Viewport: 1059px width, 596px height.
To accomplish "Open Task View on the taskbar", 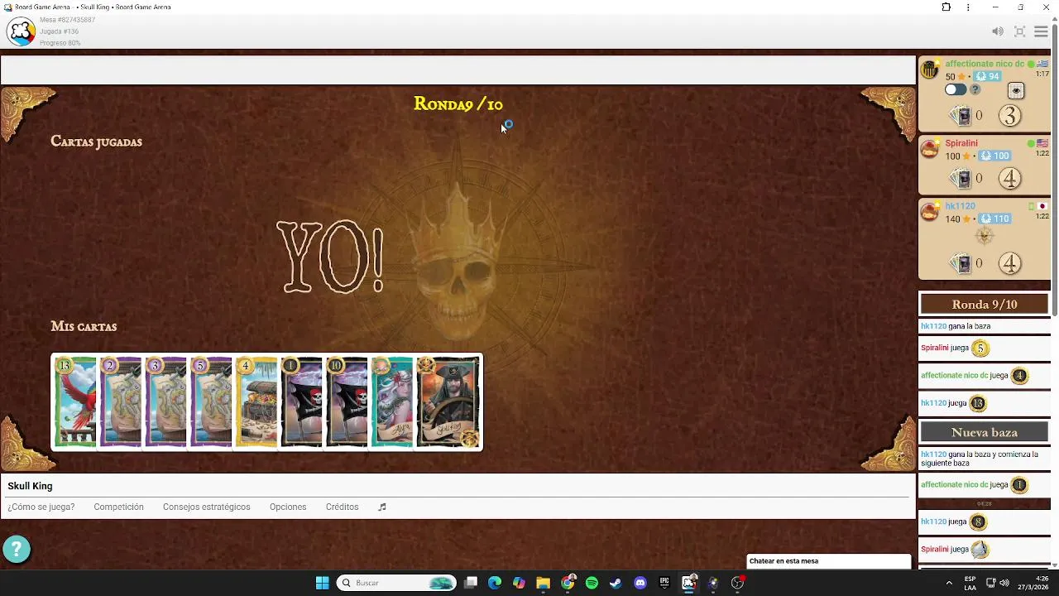I will (x=471, y=583).
